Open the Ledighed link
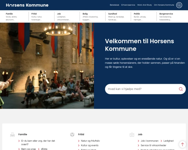The width and height of the screenshot is (188, 150). click(169, 141)
